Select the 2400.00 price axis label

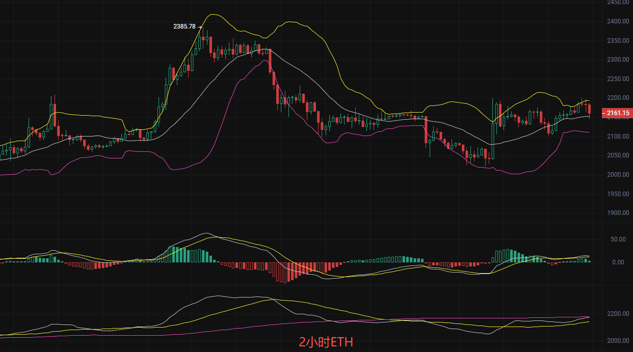point(618,21)
